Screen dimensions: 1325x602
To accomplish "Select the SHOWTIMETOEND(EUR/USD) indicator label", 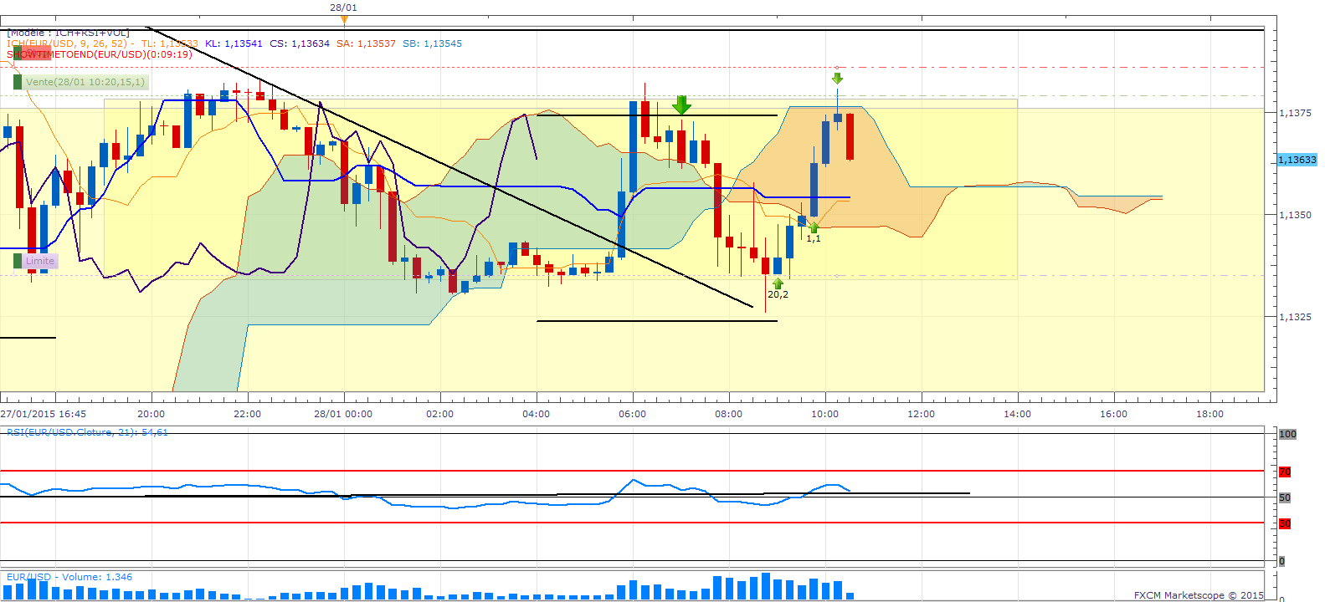I will coord(99,54).
